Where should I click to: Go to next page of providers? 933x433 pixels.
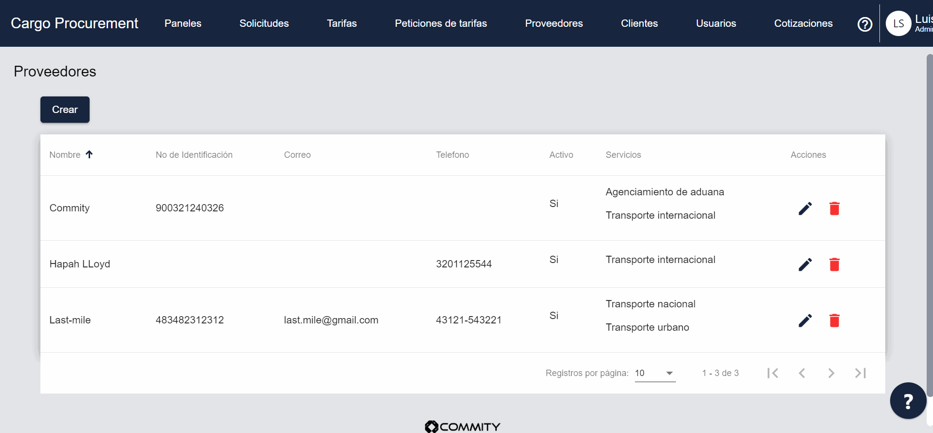(831, 373)
